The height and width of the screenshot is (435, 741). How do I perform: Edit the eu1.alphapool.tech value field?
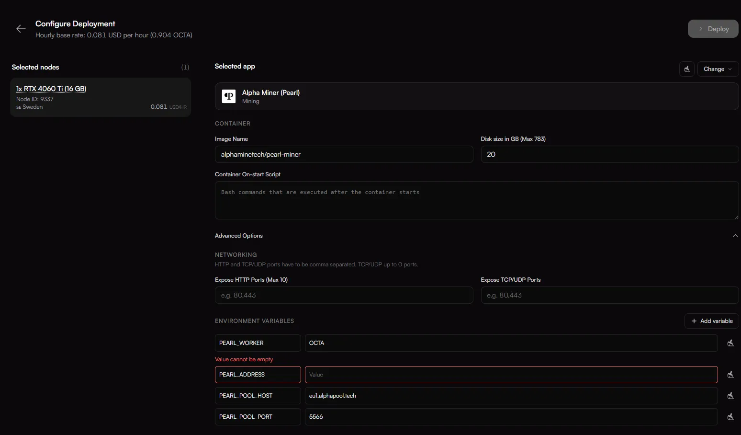[x=511, y=396]
